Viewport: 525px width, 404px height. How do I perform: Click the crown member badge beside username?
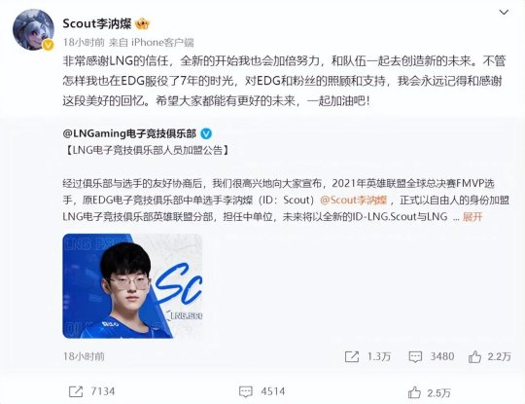pos(142,23)
